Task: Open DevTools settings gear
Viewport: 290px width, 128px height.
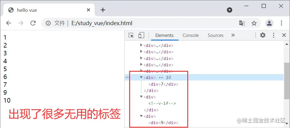Action: pos(263,35)
